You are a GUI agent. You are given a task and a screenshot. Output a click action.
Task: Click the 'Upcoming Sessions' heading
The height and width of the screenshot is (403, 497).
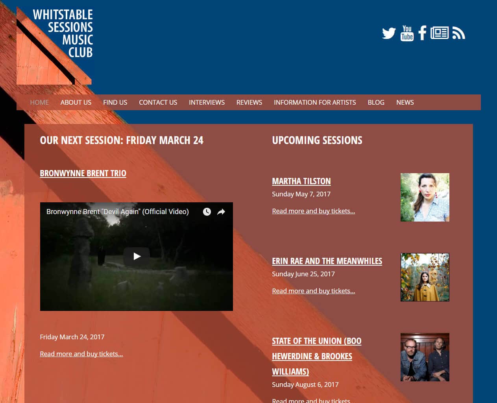(x=317, y=140)
